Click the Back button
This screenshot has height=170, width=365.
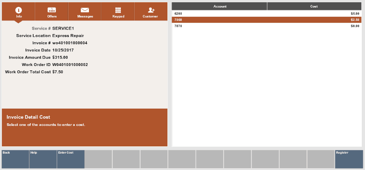click(16, 159)
